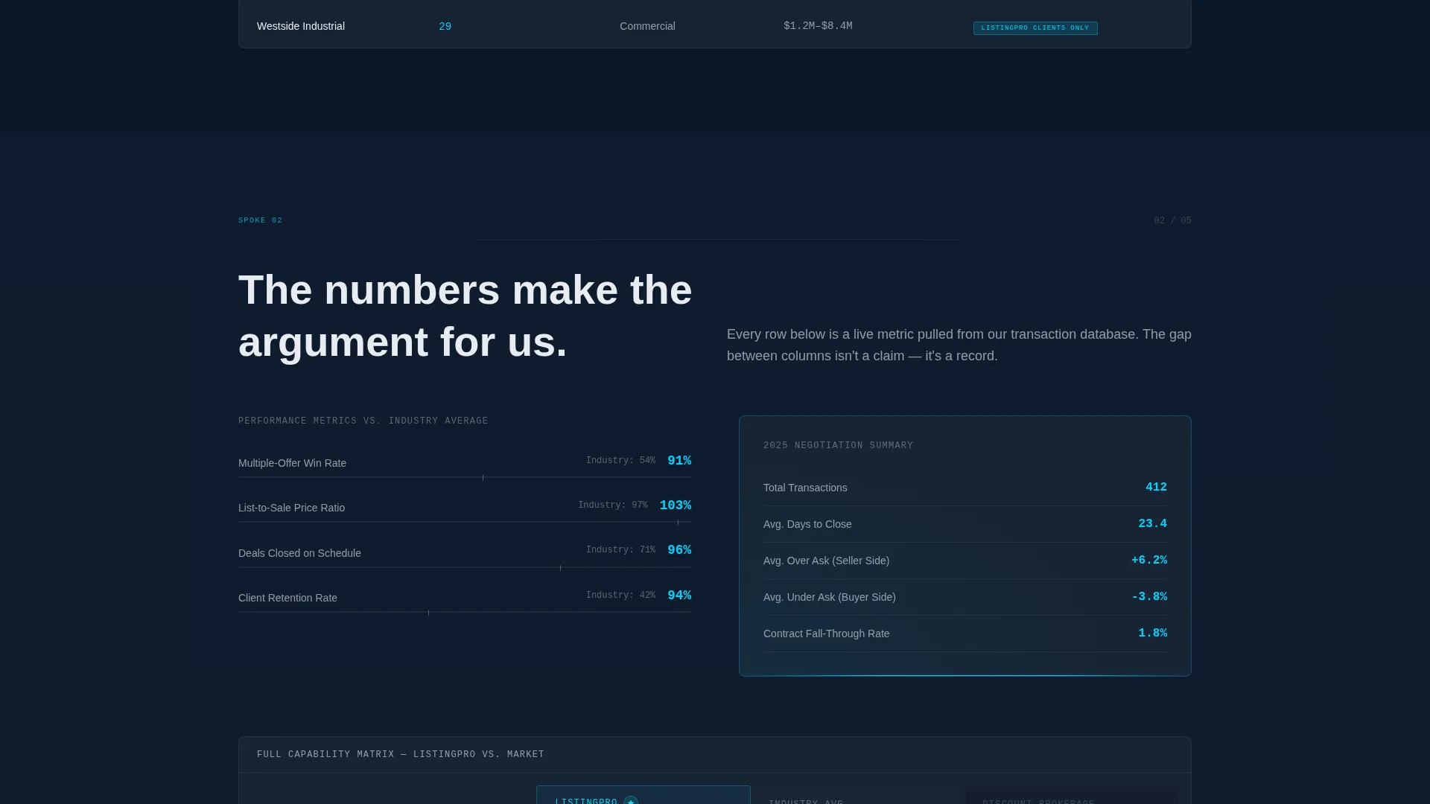
Task: Click the Multiple-Offer Win Rate bar
Action: coord(465,477)
